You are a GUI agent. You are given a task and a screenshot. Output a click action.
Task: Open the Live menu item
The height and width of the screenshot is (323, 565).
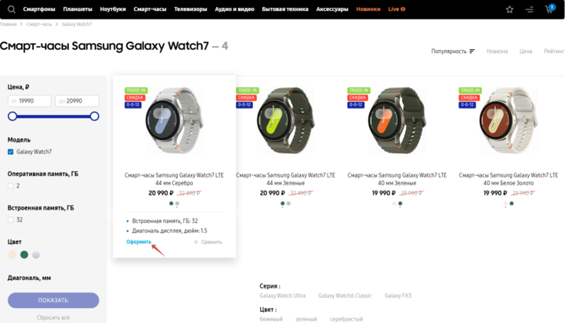(397, 9)
